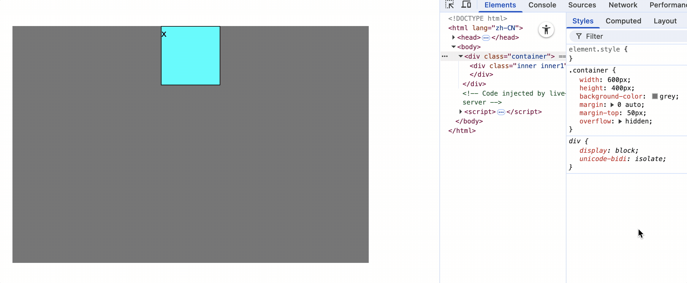Select the live-server code injected comment
687x283 pixels.
pos(514,98)
